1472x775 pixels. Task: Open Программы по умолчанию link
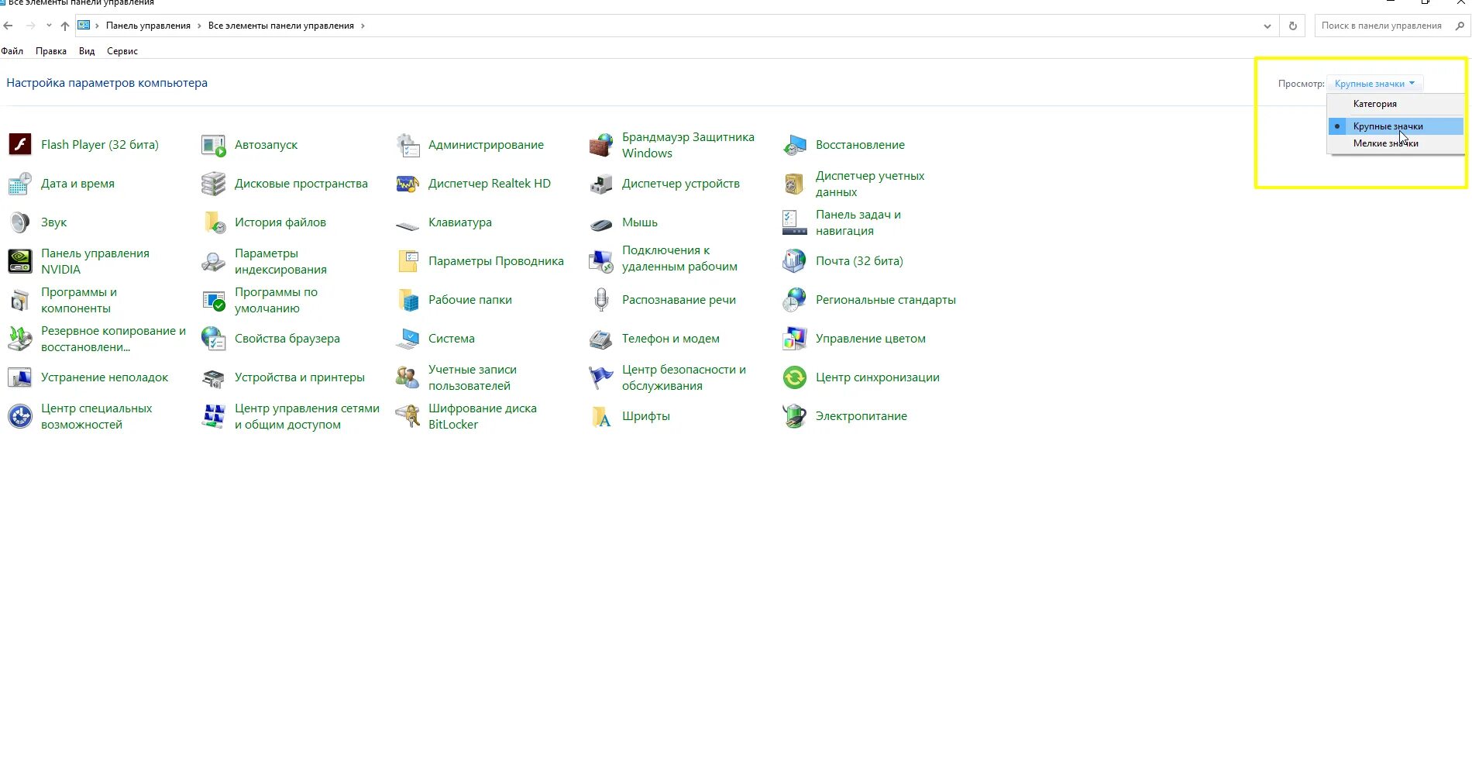(277, 300)
